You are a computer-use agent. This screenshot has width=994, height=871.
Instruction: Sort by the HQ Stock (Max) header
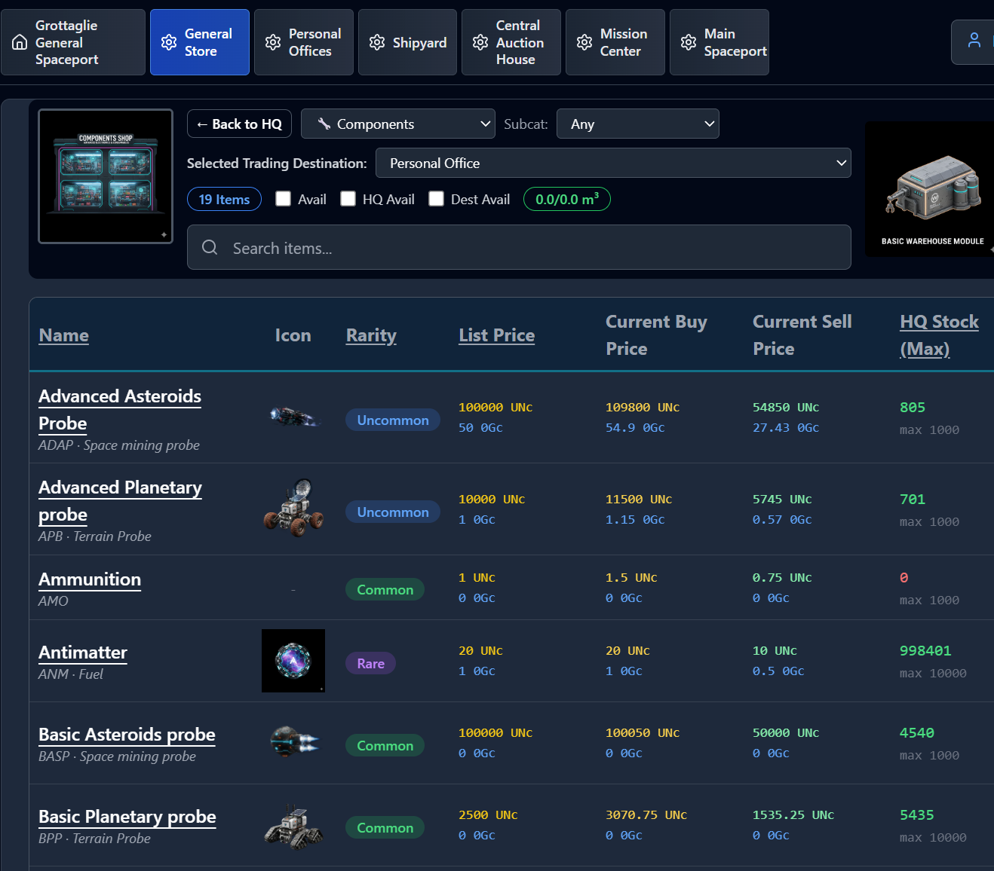(939, 335)
